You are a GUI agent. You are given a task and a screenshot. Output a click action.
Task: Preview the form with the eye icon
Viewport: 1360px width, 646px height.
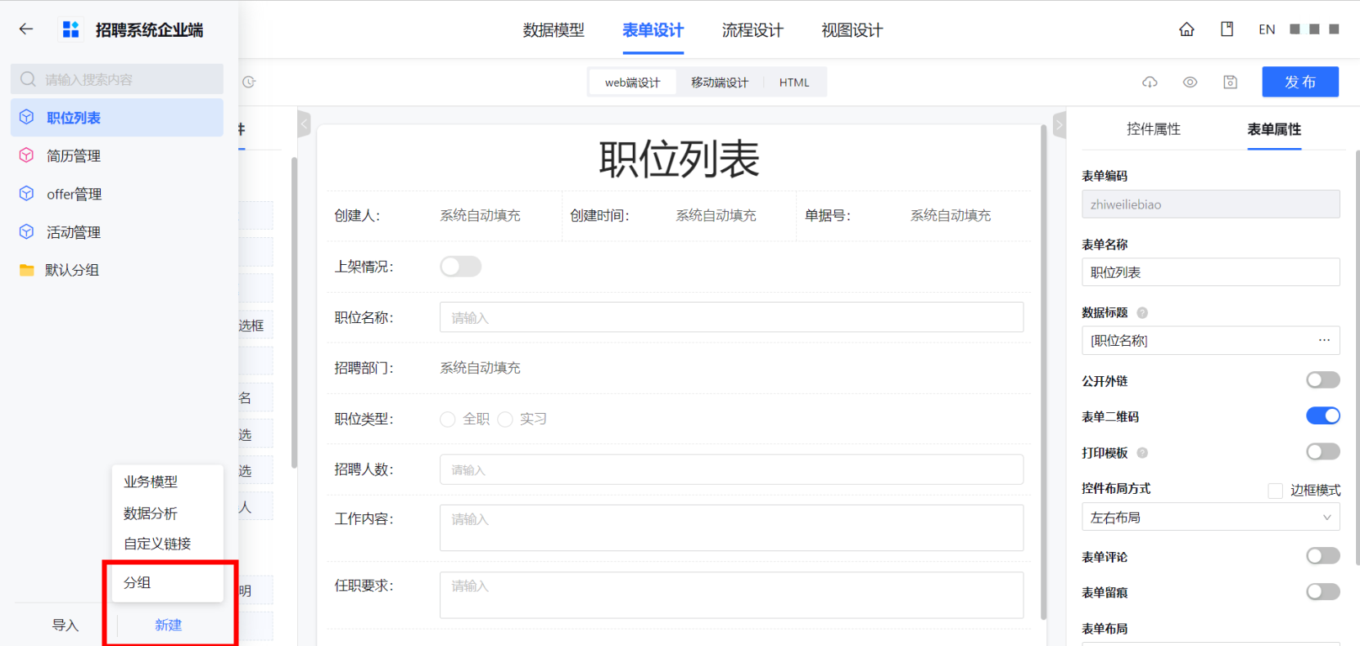[x=1190, y=82]
